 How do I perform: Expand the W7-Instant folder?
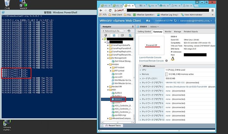(x=111, y=67)
